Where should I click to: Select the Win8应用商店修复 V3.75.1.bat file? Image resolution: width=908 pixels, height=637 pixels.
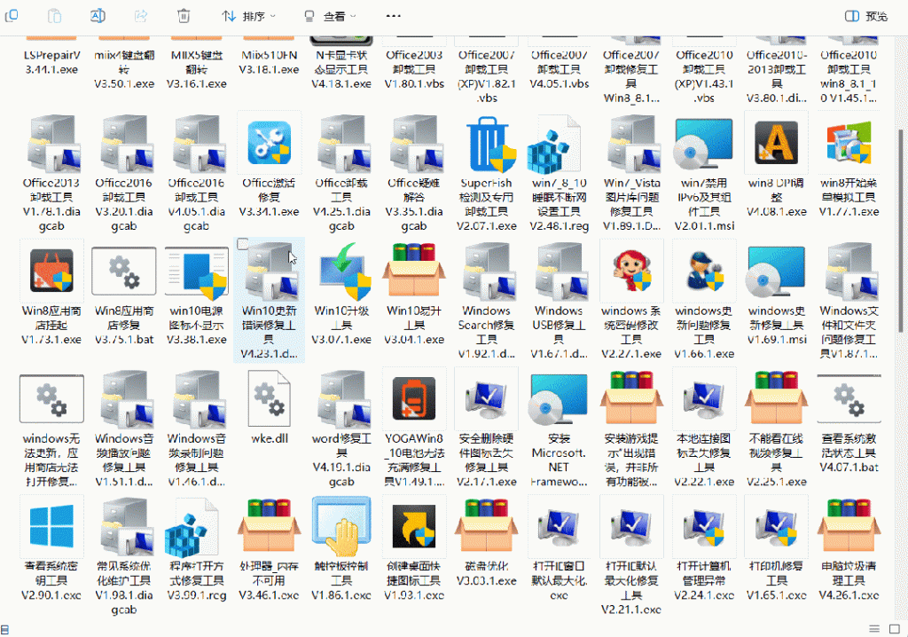pos(124,271)
